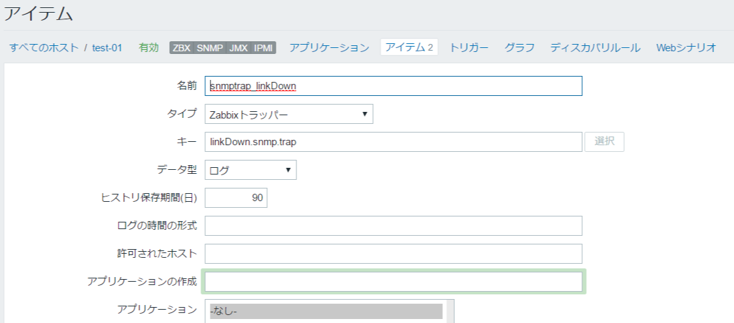
Task: Select the アイテム 2 tab
Action: click(409, 47)
